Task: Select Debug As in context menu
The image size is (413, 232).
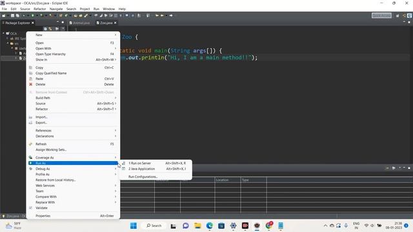Action: click(73, 169)
